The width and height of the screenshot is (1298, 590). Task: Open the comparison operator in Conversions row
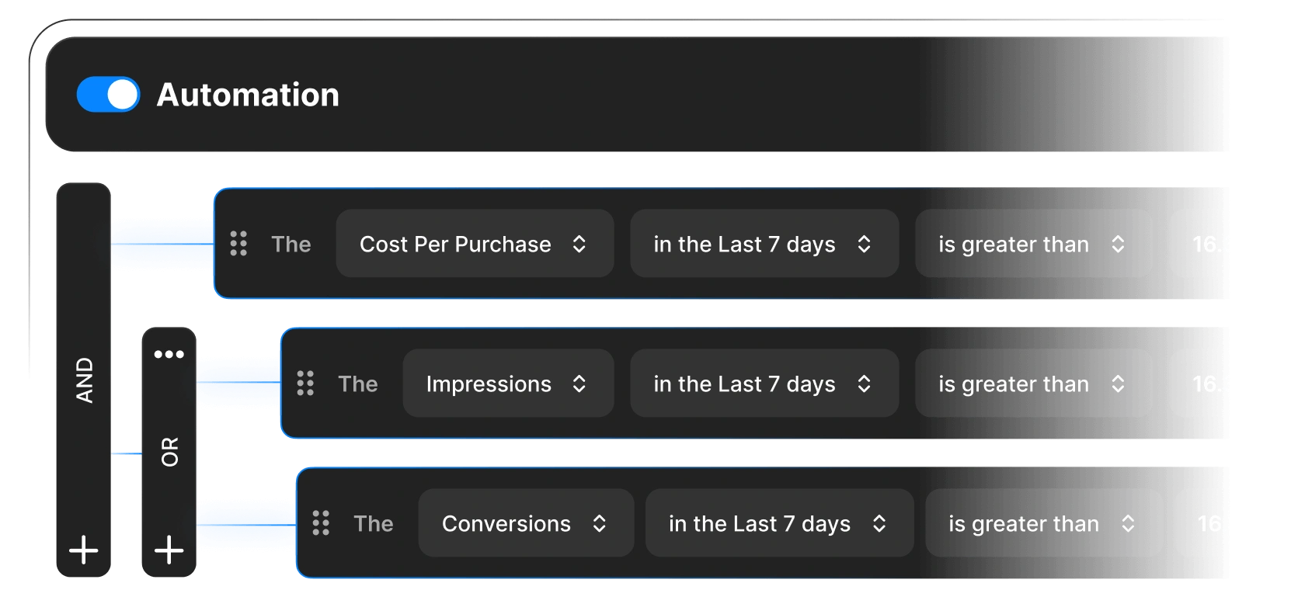[1042, 523]
